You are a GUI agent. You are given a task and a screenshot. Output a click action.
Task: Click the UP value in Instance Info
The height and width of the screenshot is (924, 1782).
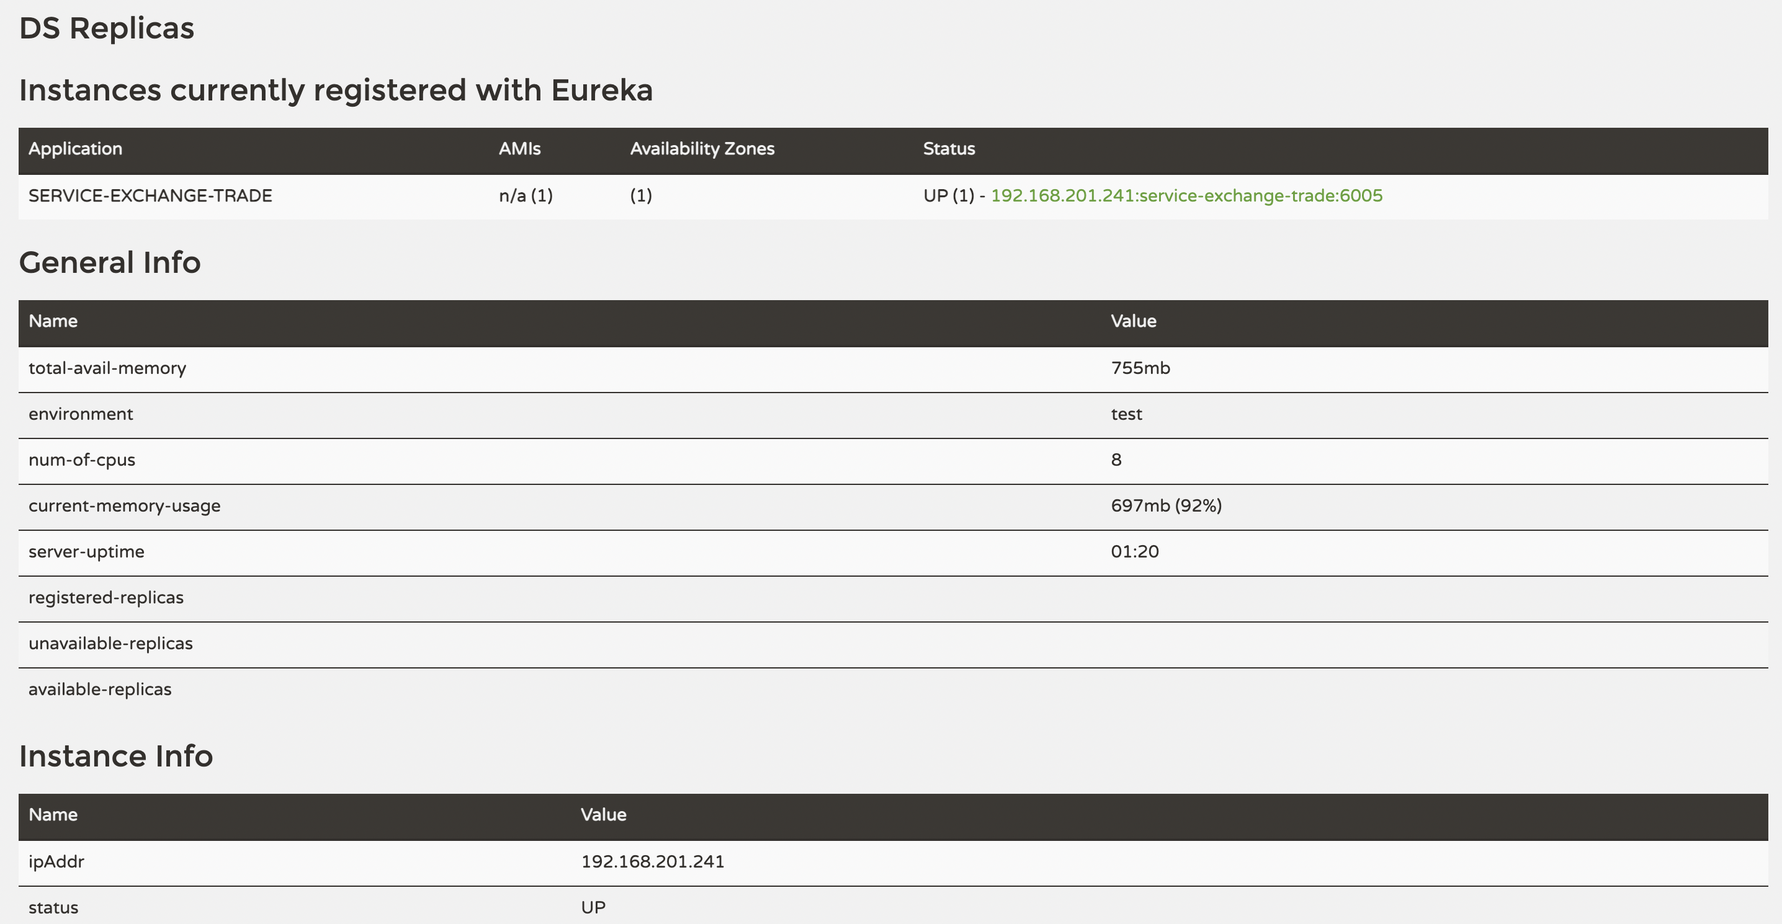pos(593,907)
